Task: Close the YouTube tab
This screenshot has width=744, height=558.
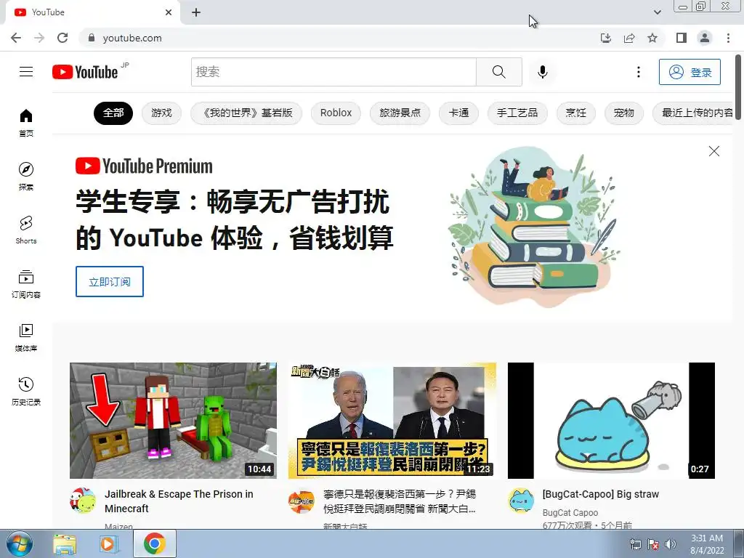Action: pos(169,12)
